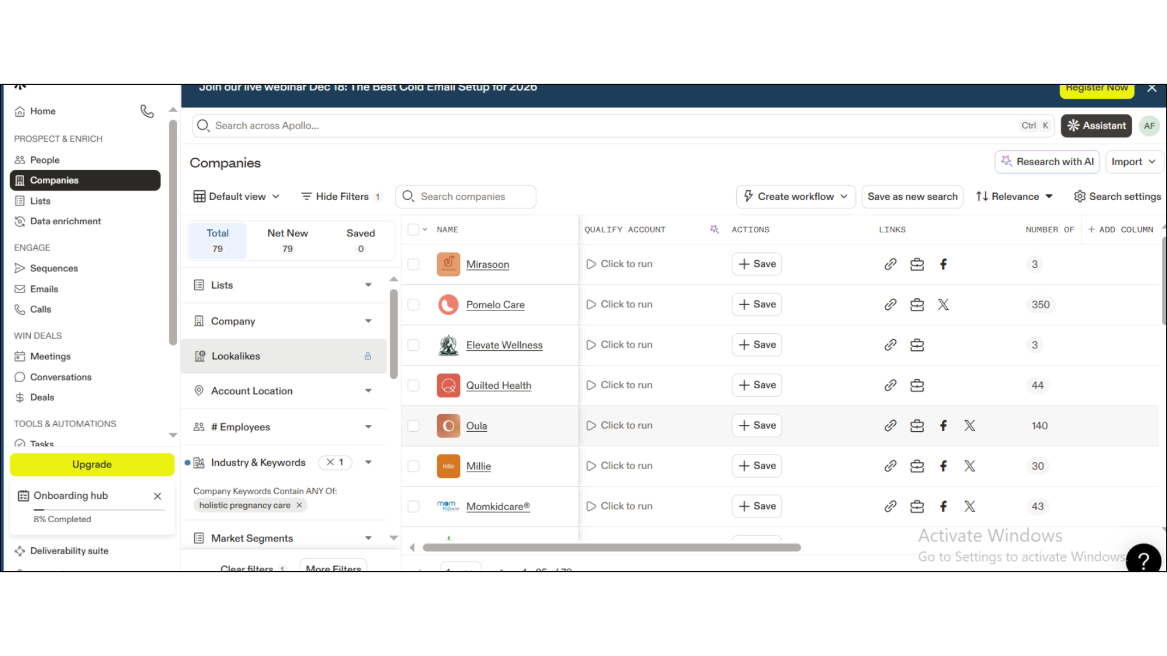
Task: Click the briefcase icon in Oula's row
Action: click(x=917, y=426)
